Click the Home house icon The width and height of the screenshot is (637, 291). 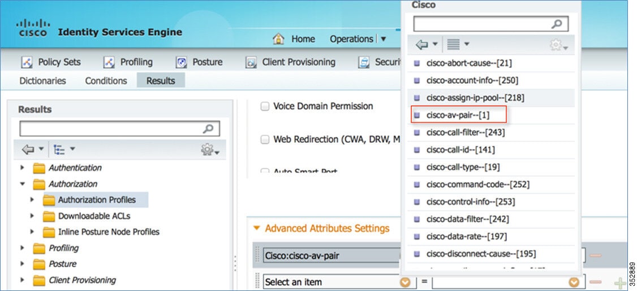pyautogui.click(x=278, y=38)
